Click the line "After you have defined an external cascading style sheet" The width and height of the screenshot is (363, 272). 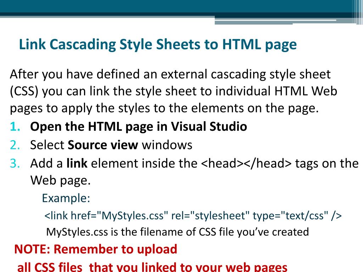click(170, 74)
